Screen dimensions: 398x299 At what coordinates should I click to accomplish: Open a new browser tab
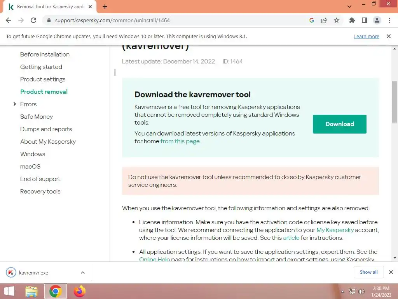pyautogui.click(x=105, y=7)
